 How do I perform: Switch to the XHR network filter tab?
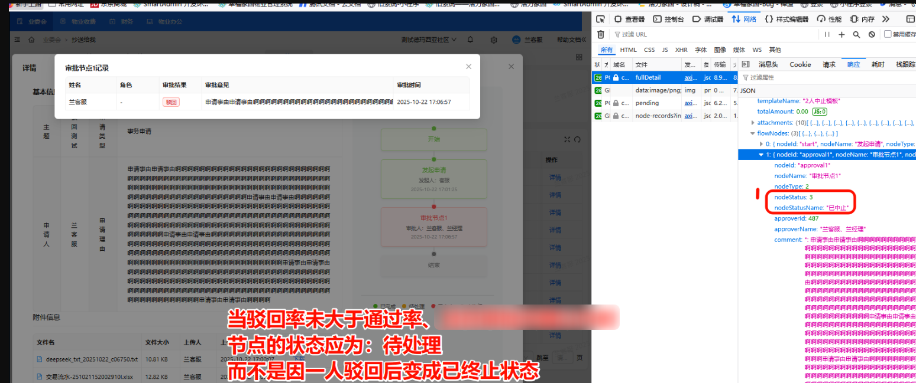click(x=681, y=50)
